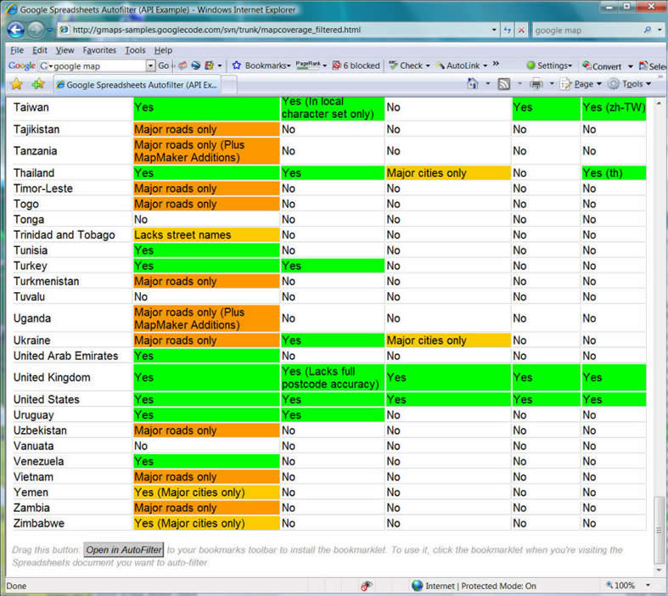Click the address bar URL field

pyautogui.click(x=279, y=30)
